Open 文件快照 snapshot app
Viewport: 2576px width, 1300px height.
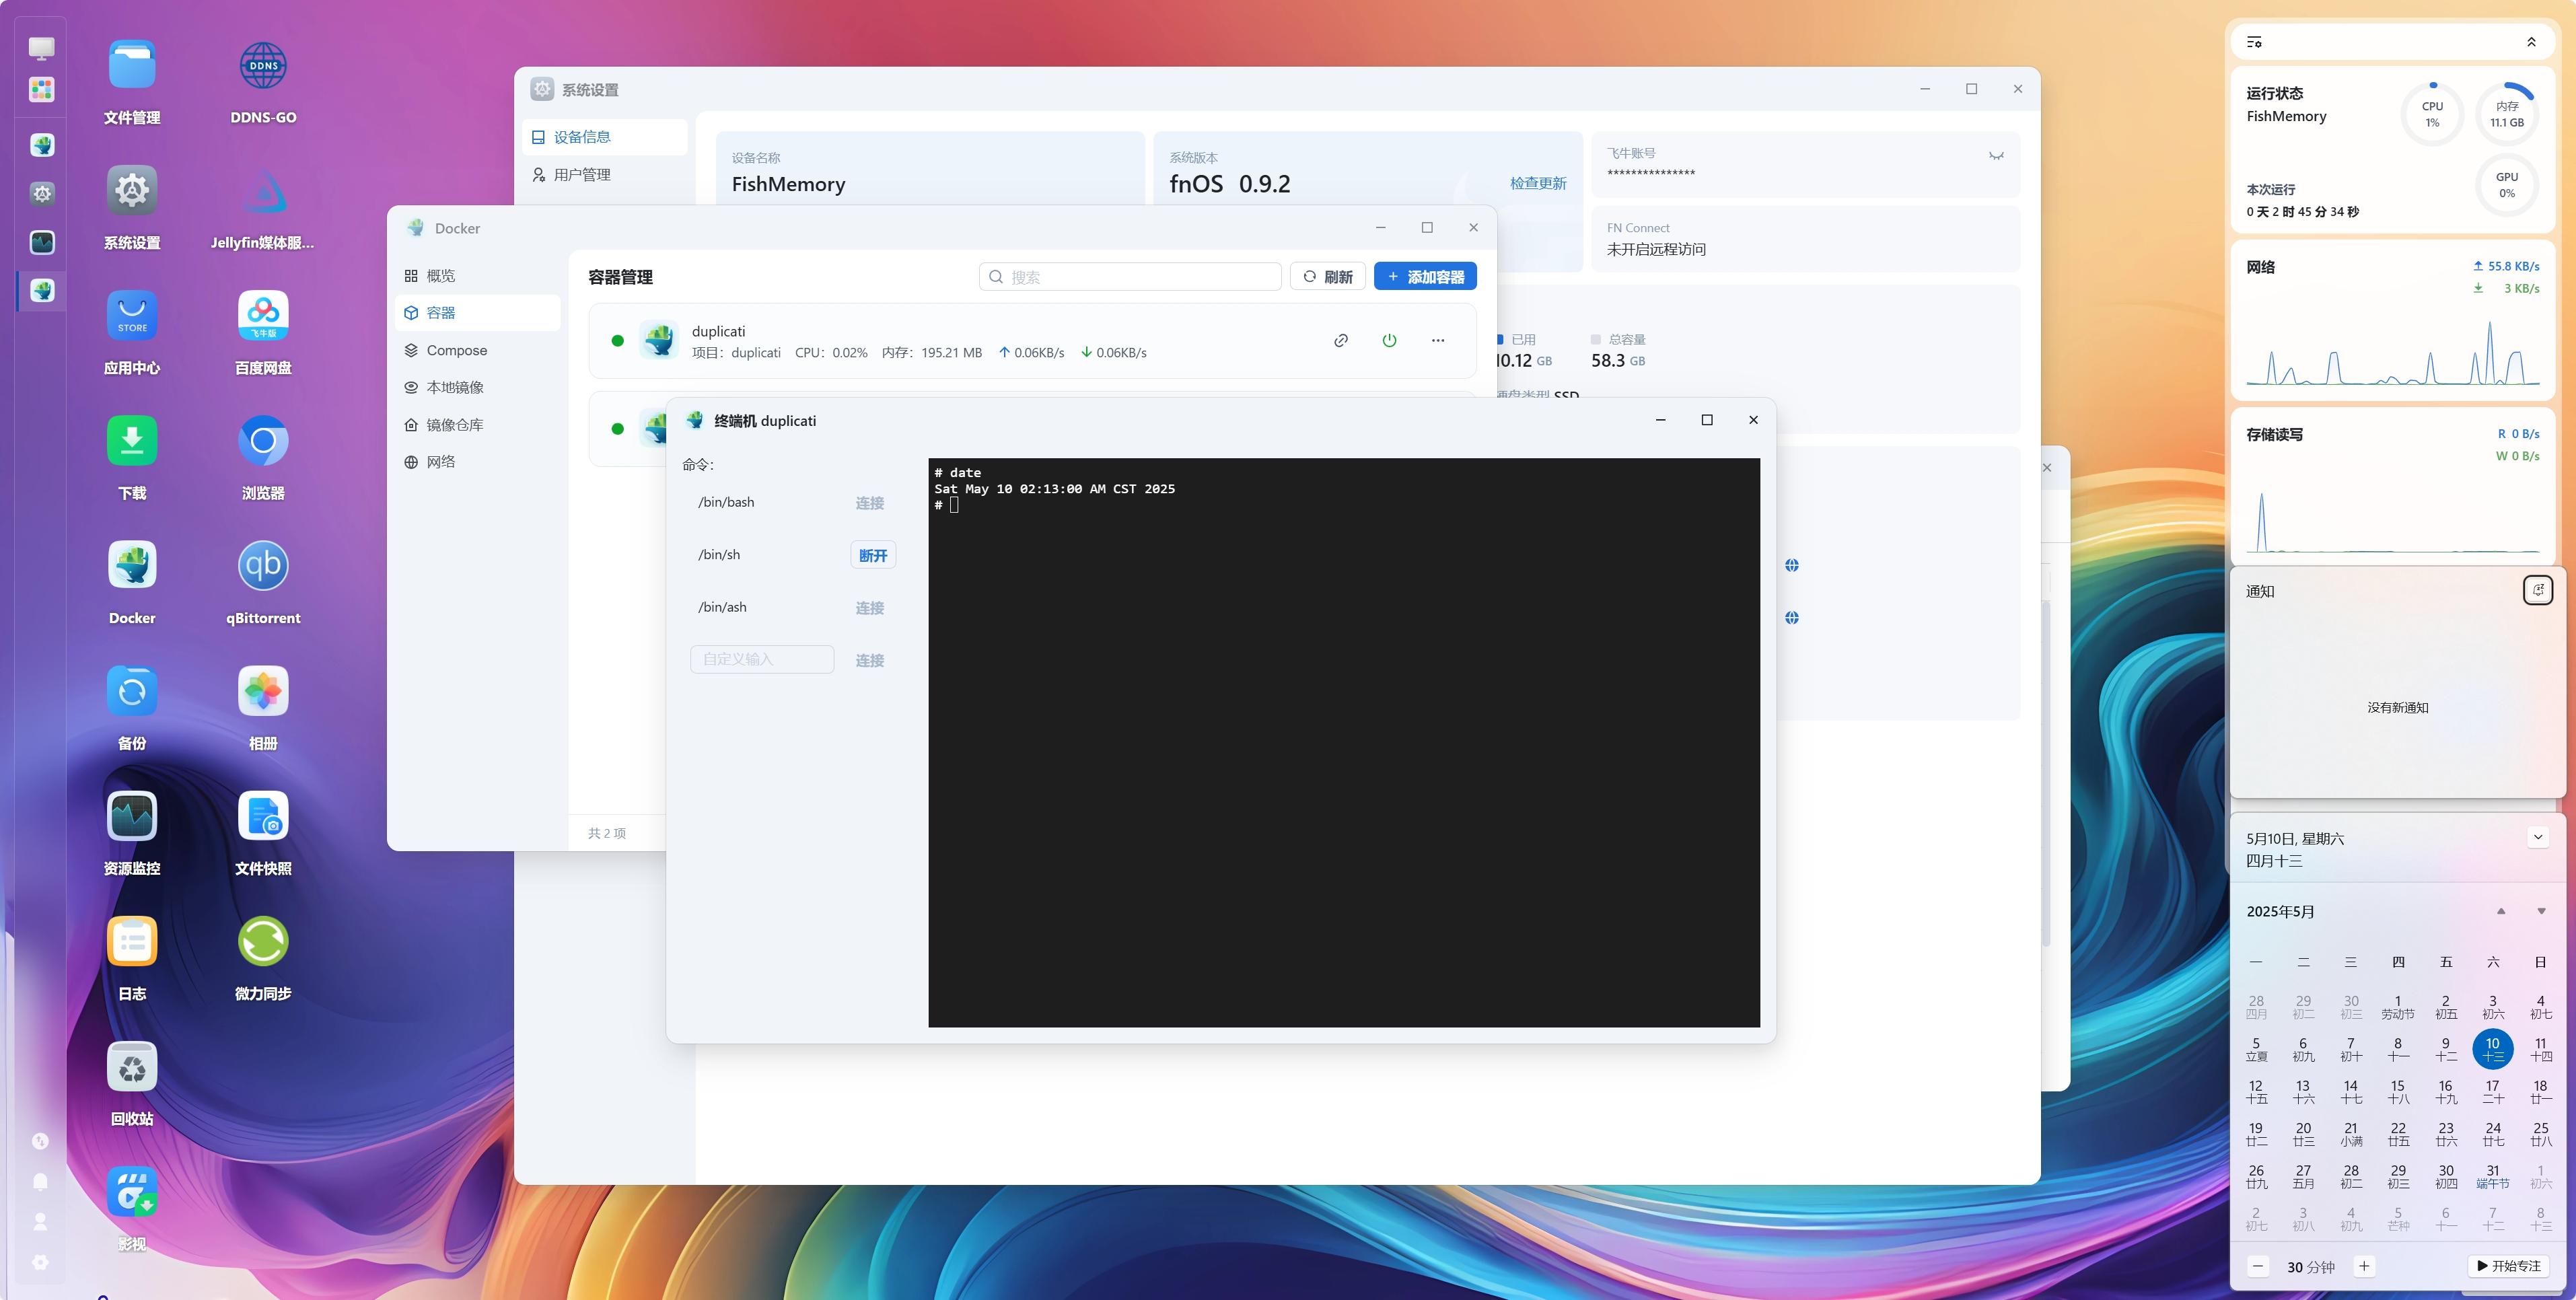(x=263, y=816)
